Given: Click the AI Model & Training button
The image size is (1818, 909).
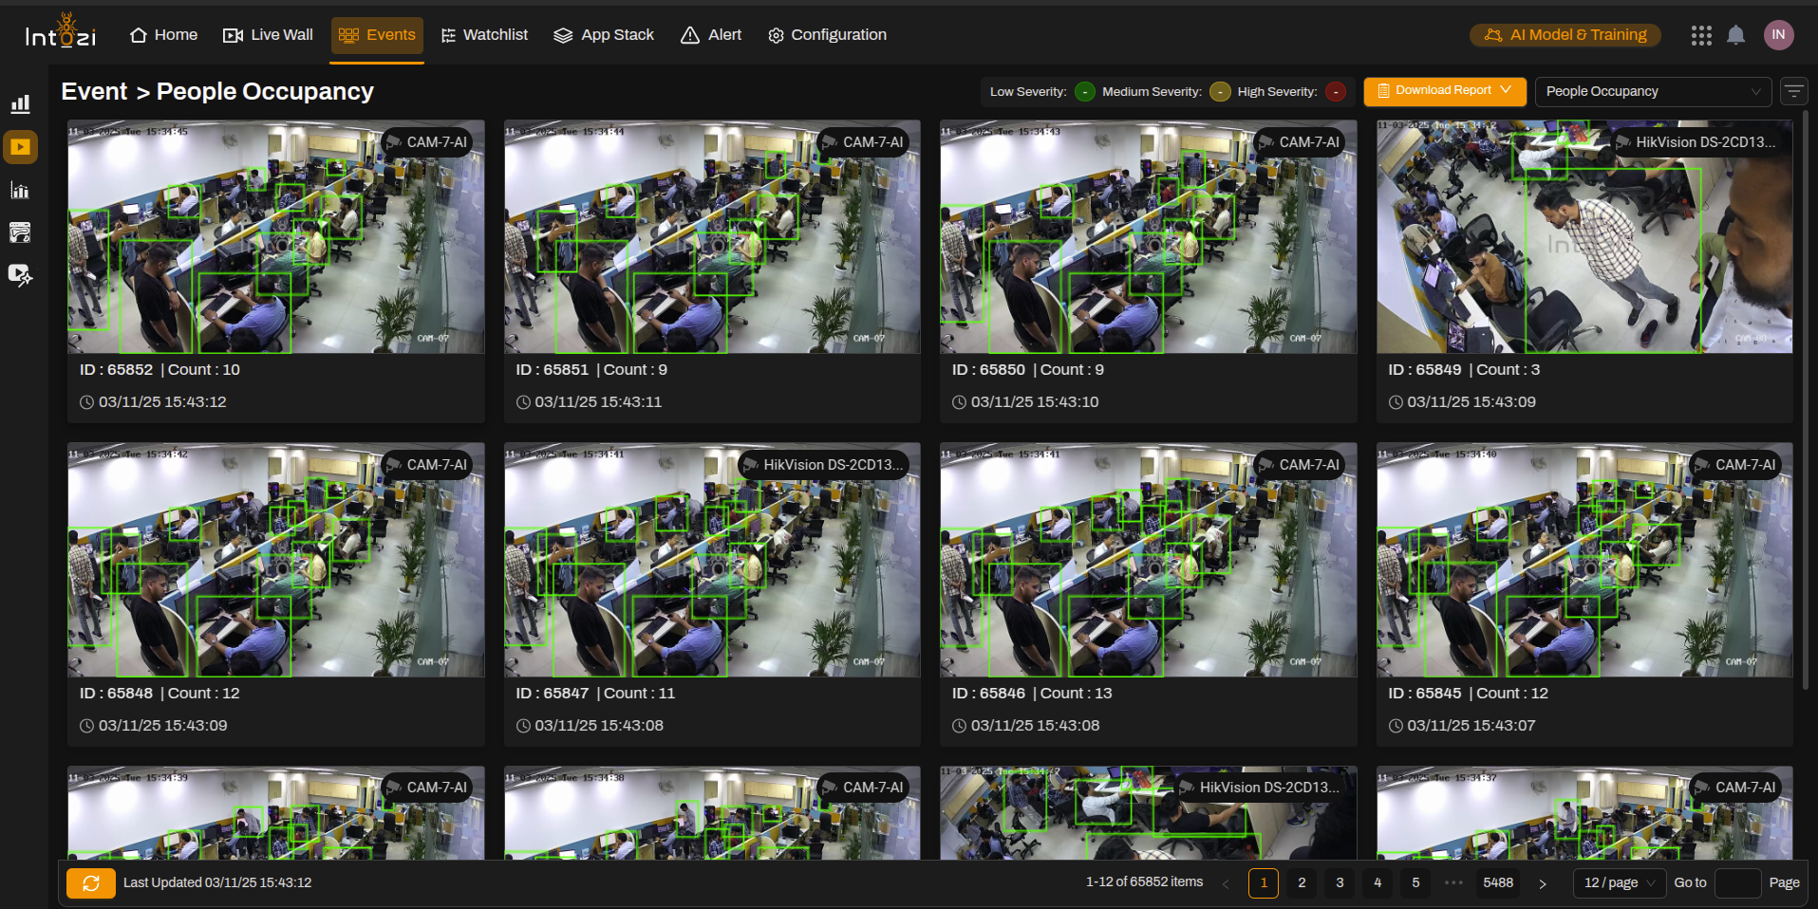Looking at the screenshot, I should tap(1565, 35).
